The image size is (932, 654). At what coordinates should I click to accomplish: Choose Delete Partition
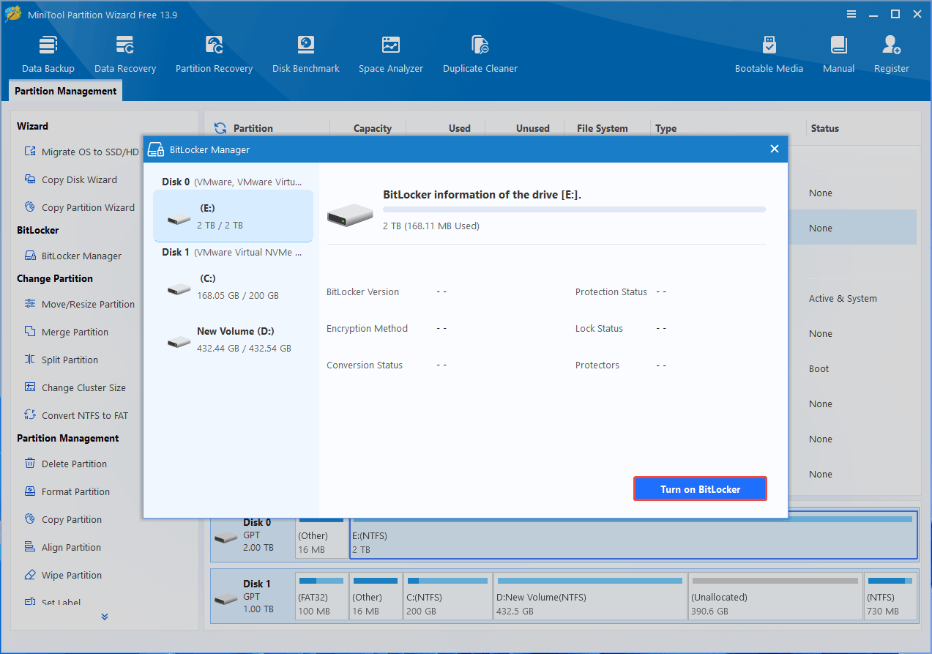coord(66,464)
